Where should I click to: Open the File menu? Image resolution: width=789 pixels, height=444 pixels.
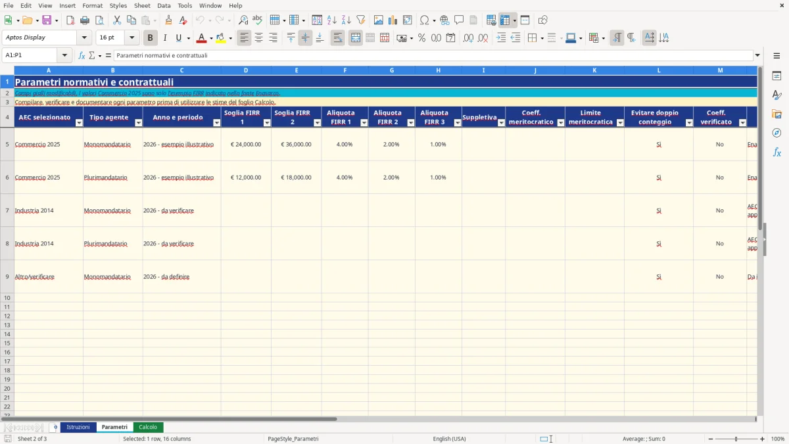[x=8, y=5]
